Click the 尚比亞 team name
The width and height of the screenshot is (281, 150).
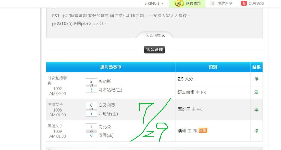tap(105, 127)
